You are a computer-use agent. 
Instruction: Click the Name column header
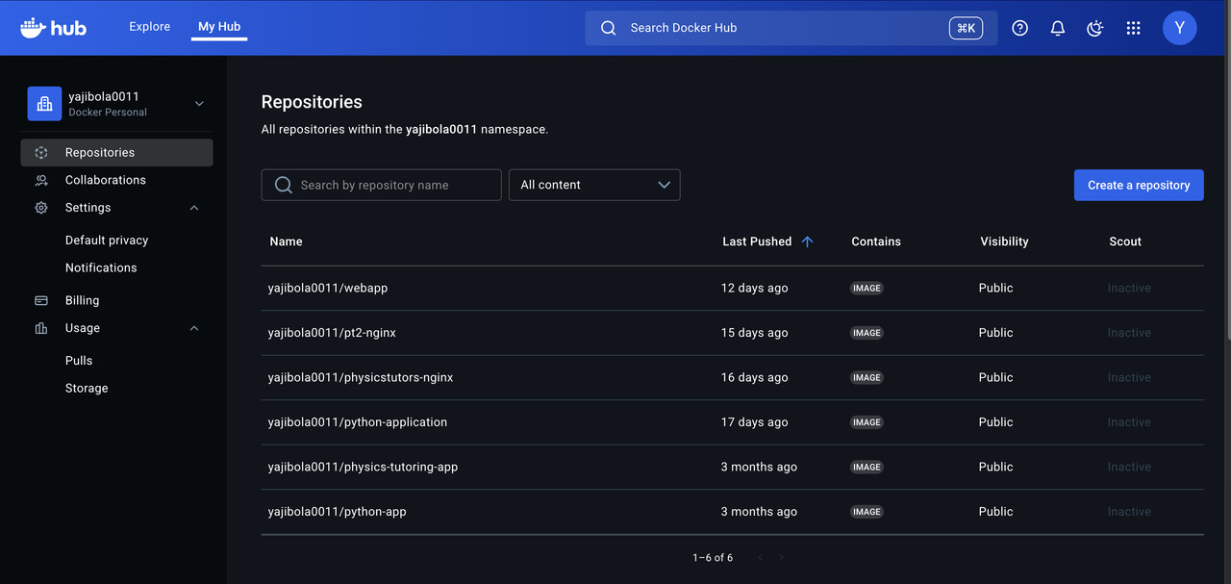[287, 241]
